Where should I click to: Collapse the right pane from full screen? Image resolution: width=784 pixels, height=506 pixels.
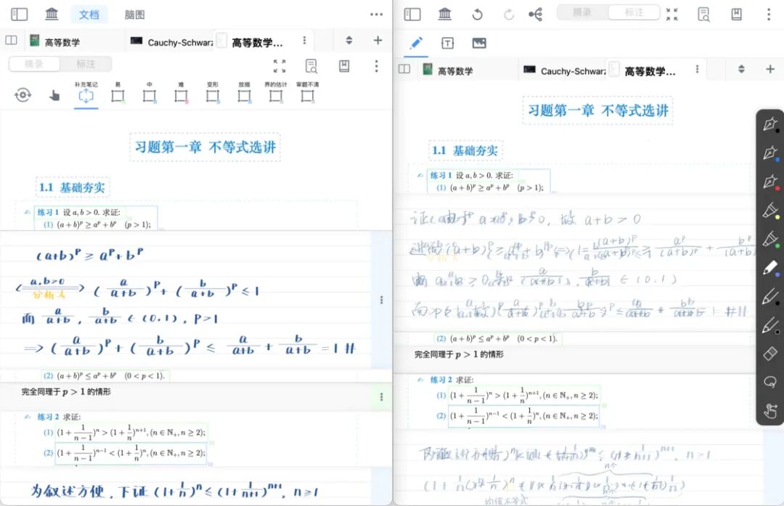(672, 15)
